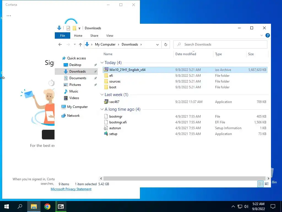Switch to Large icons view layout

pyautogui.click(x=267, y=184)
